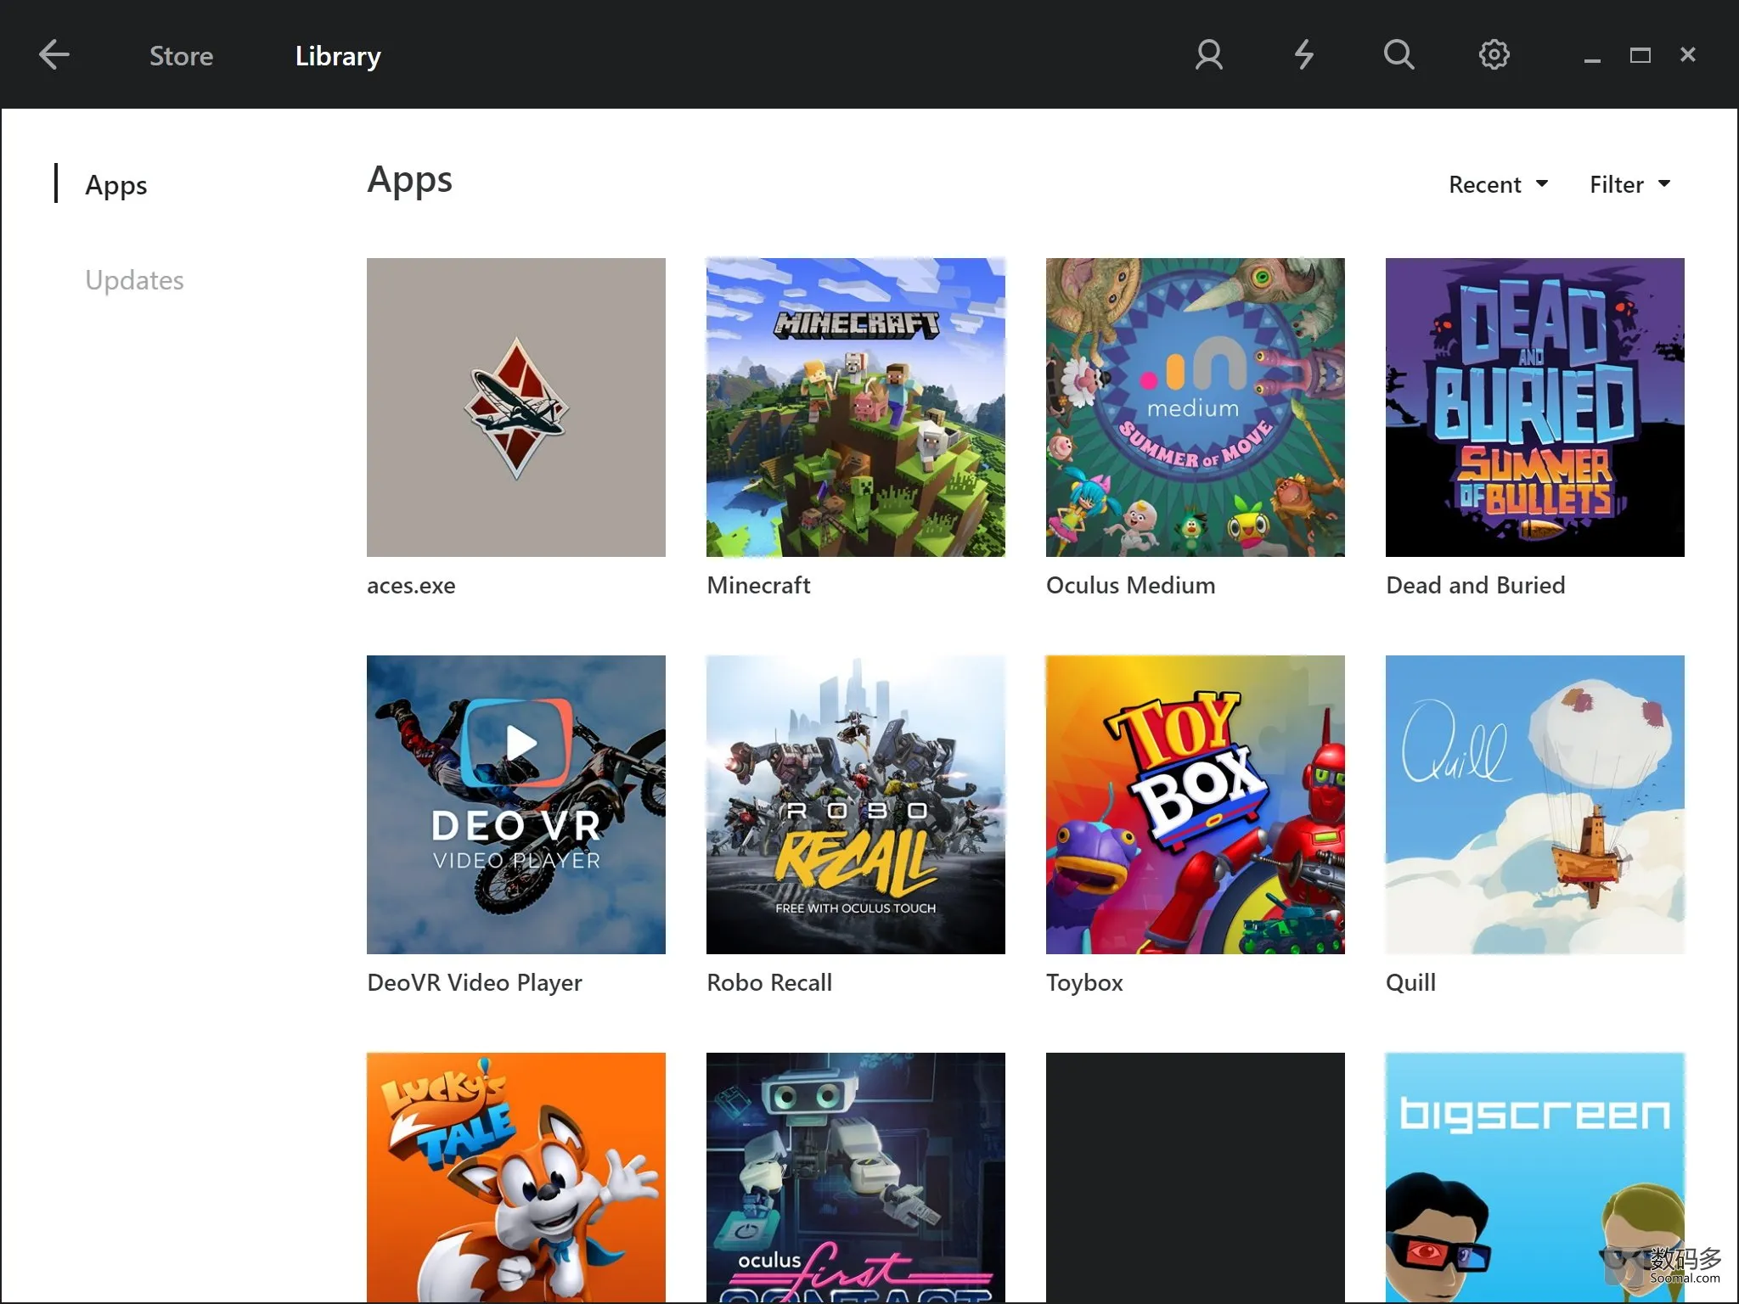Image resolution: width=1739 pixels, height=1304 pixels.
Task: Open Updates in the sidebar
Action: [x=134, y=280]
